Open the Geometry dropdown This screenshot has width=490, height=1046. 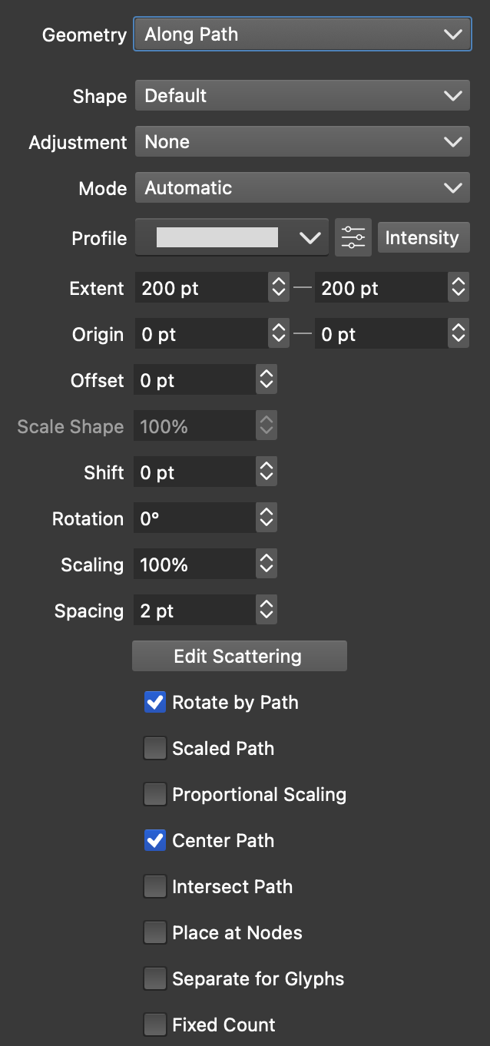[303, 35]
